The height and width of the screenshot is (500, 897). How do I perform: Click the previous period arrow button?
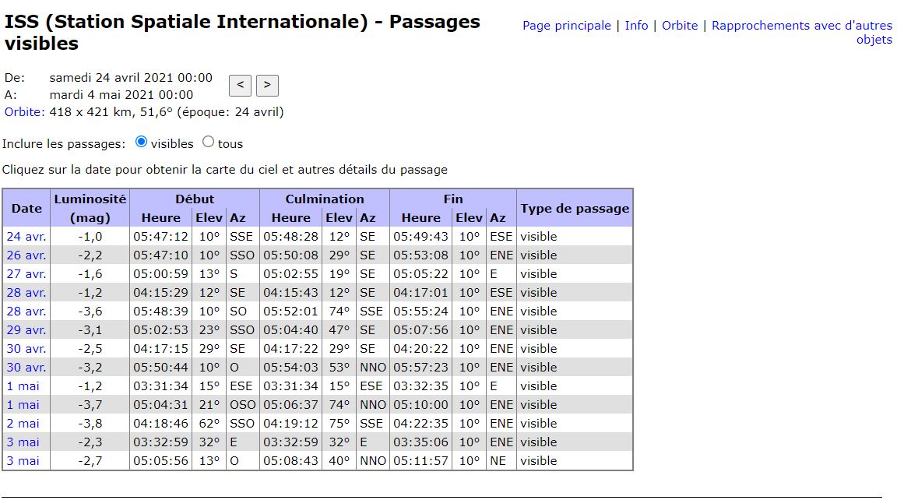click(x=240, y=85)
